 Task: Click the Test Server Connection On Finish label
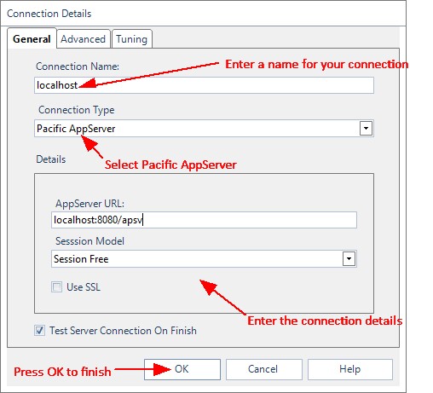point(123,331)
